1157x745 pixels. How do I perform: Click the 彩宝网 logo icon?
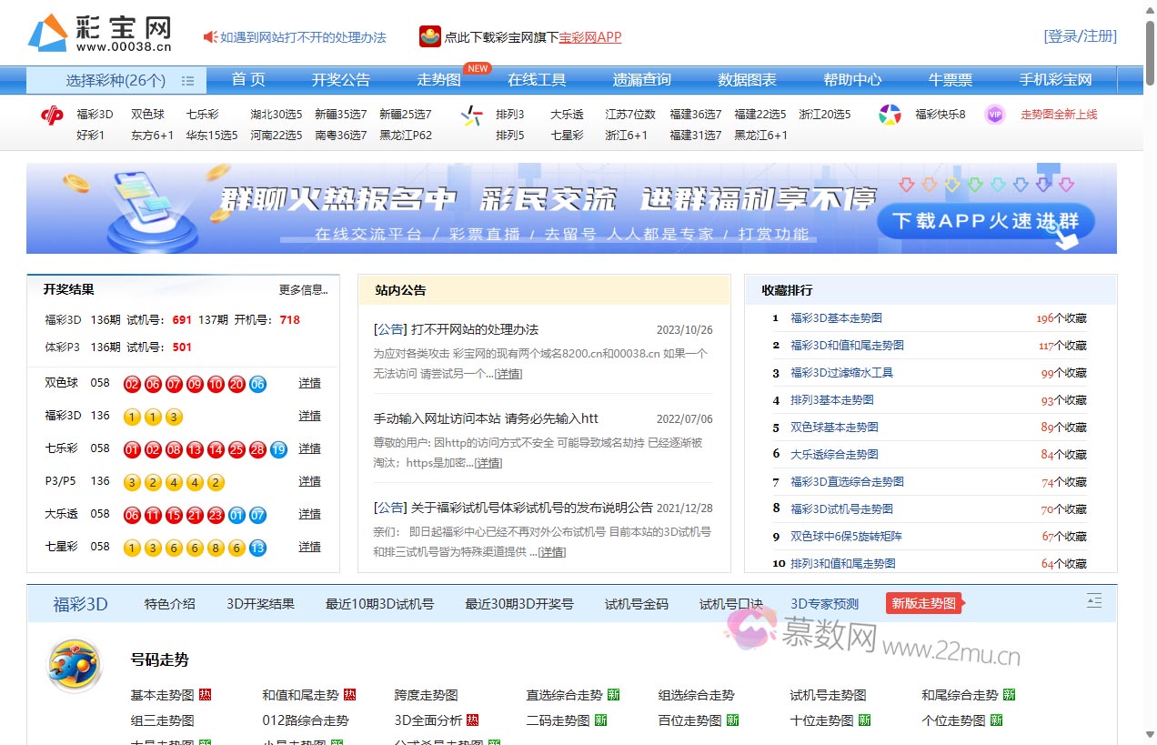pos(49,33)
